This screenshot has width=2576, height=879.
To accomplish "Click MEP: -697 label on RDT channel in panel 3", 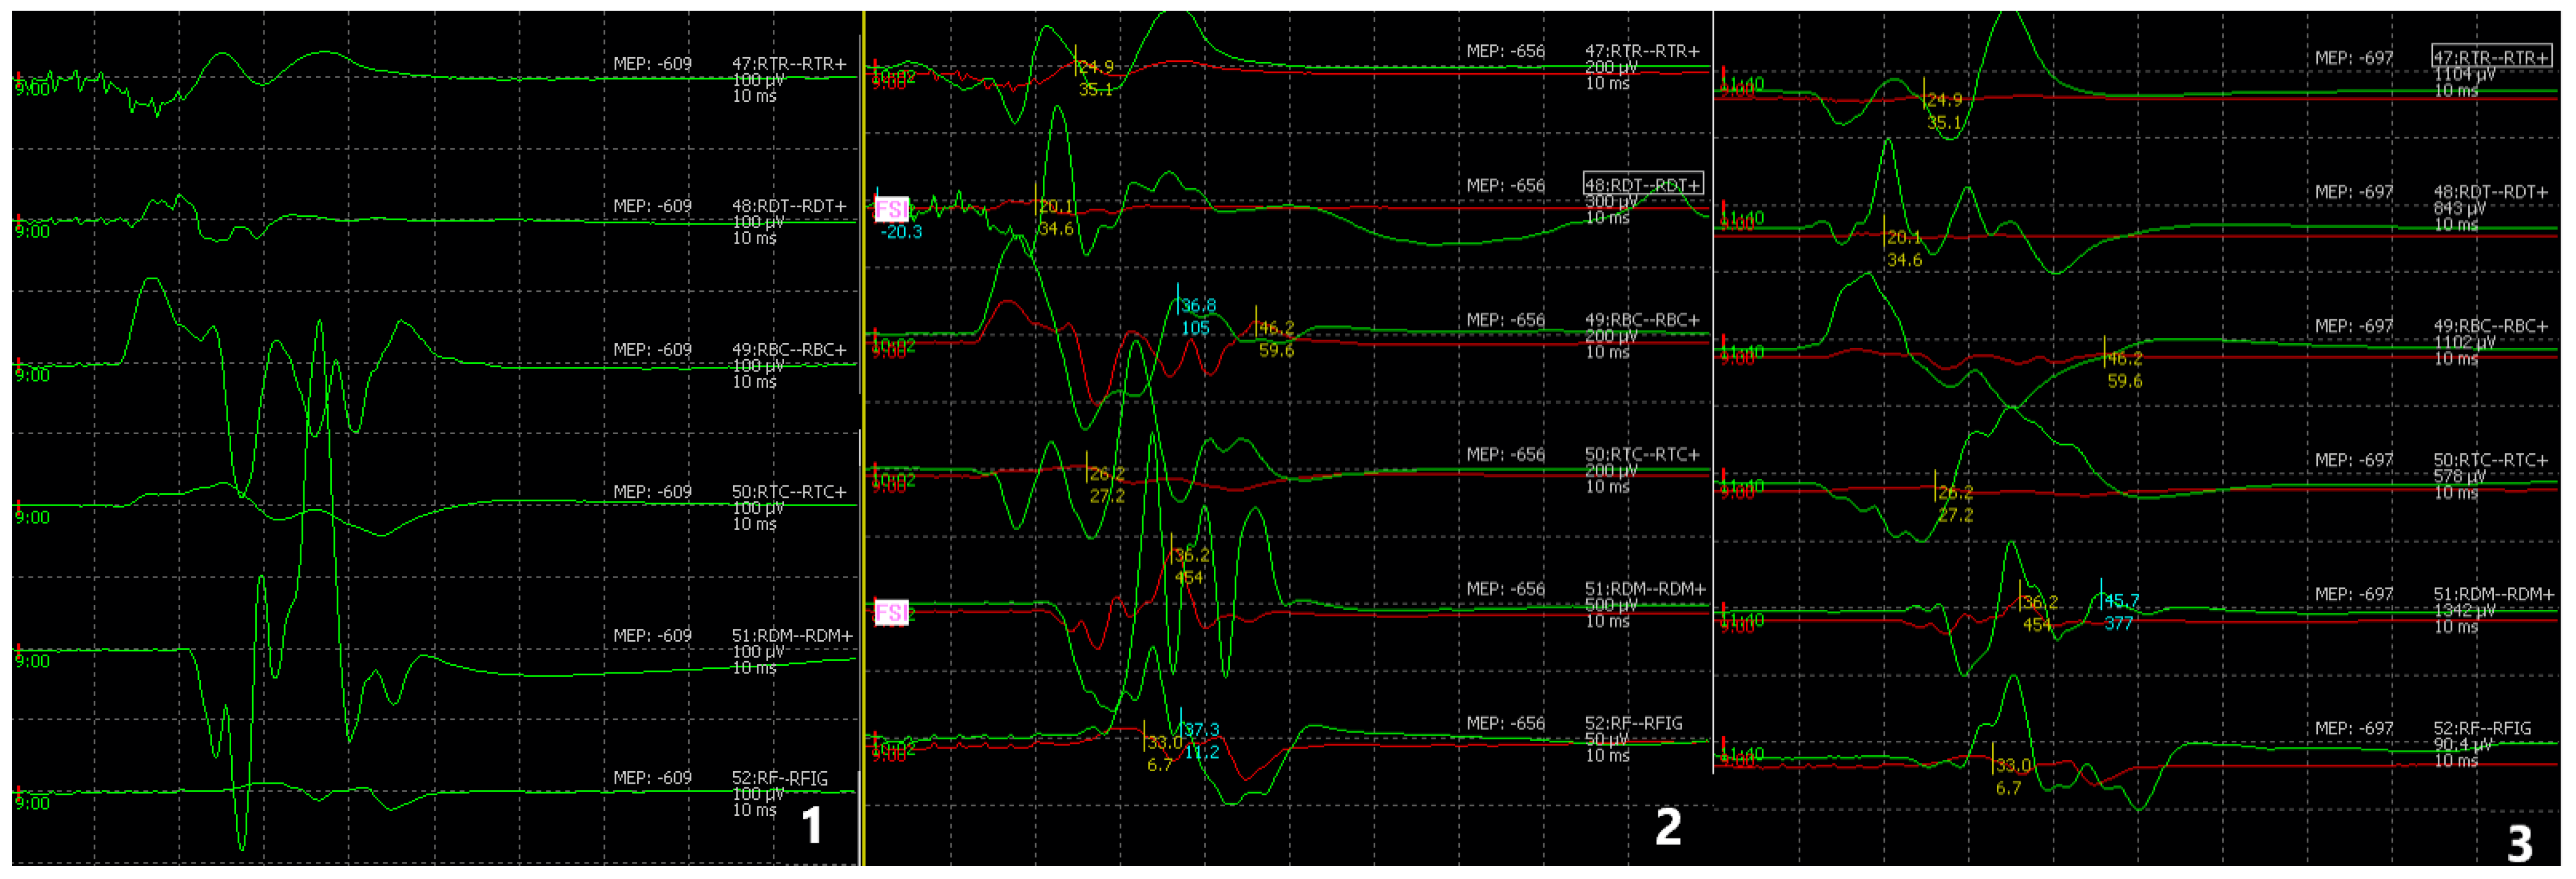I will coord(2354,192).
